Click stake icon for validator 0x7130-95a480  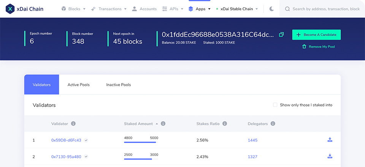pos(330,156)
